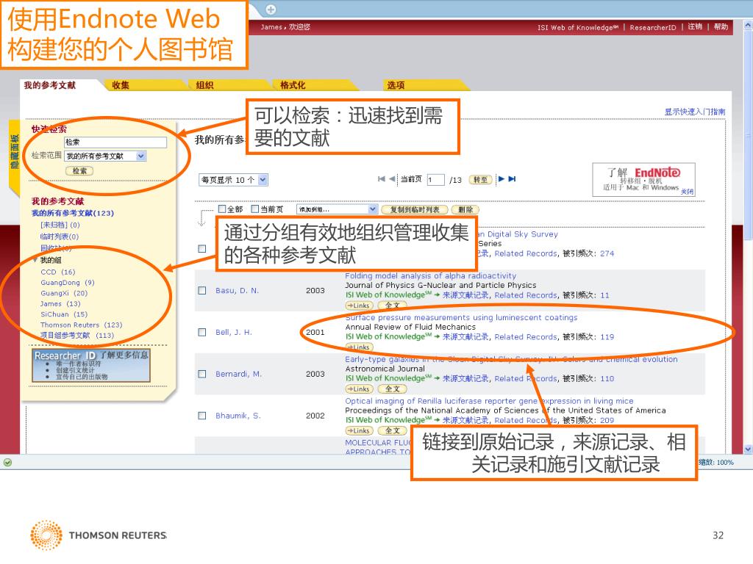This screenshot has height=564, width=753.
Task: Open the 检索范围 dropdown
Action: 105,156
